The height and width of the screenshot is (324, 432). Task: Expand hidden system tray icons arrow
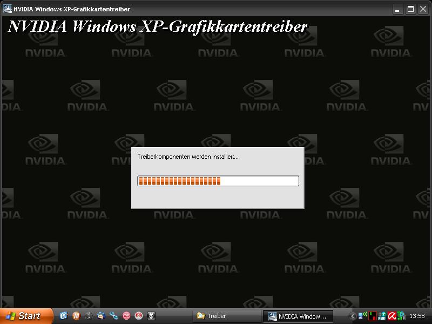353,316
